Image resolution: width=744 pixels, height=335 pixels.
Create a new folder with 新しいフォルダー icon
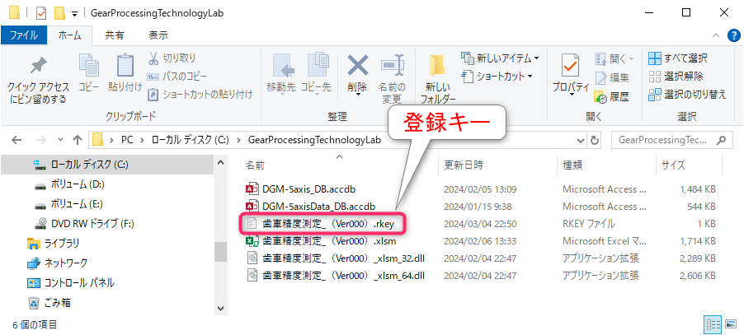click(x=436, y=66)
